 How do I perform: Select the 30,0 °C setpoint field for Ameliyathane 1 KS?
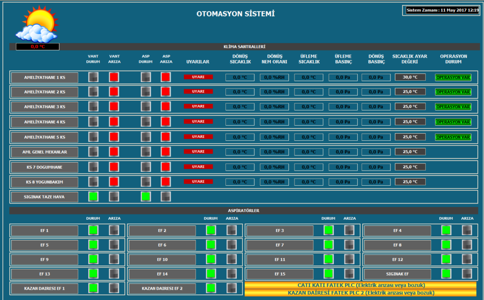(410, 77)
